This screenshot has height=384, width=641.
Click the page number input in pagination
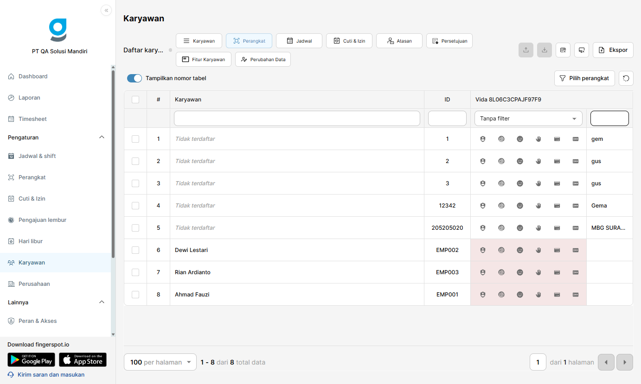click(x=538, y=362)
